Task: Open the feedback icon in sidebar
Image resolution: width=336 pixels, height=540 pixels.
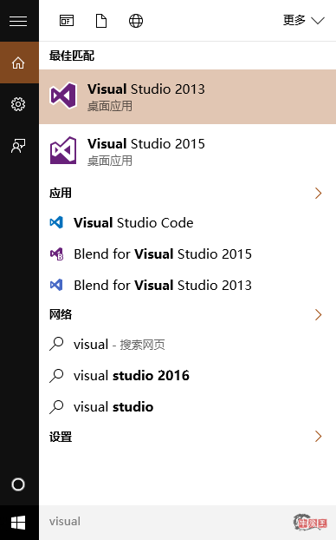Action: tap(18, 146)
